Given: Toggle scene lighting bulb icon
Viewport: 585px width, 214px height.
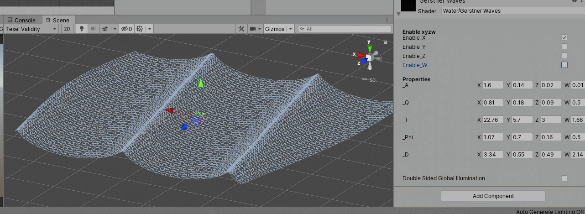Looking at the screenshot, I should [x=82, y=29].
